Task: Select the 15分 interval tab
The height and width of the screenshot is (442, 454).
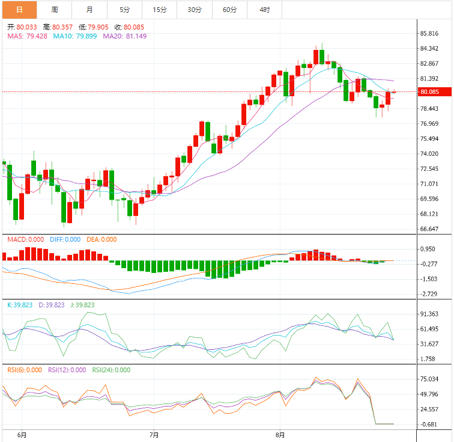Action: [x=160, y=10]
